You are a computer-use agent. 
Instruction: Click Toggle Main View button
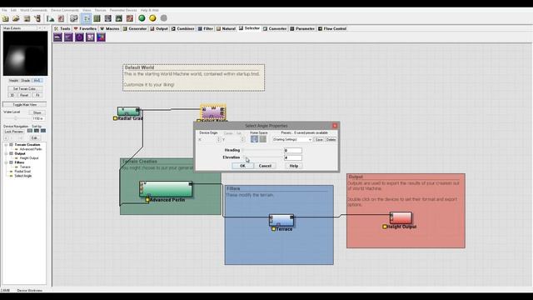click(24, 105)
